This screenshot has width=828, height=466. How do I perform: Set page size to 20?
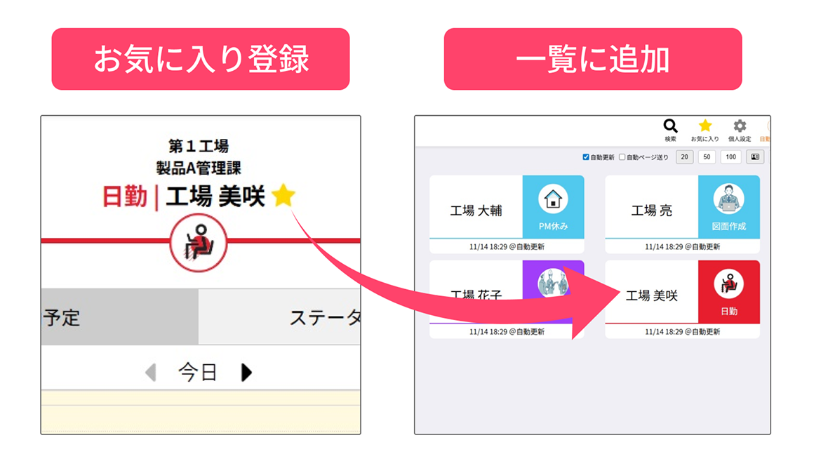(x=684, y=157)
